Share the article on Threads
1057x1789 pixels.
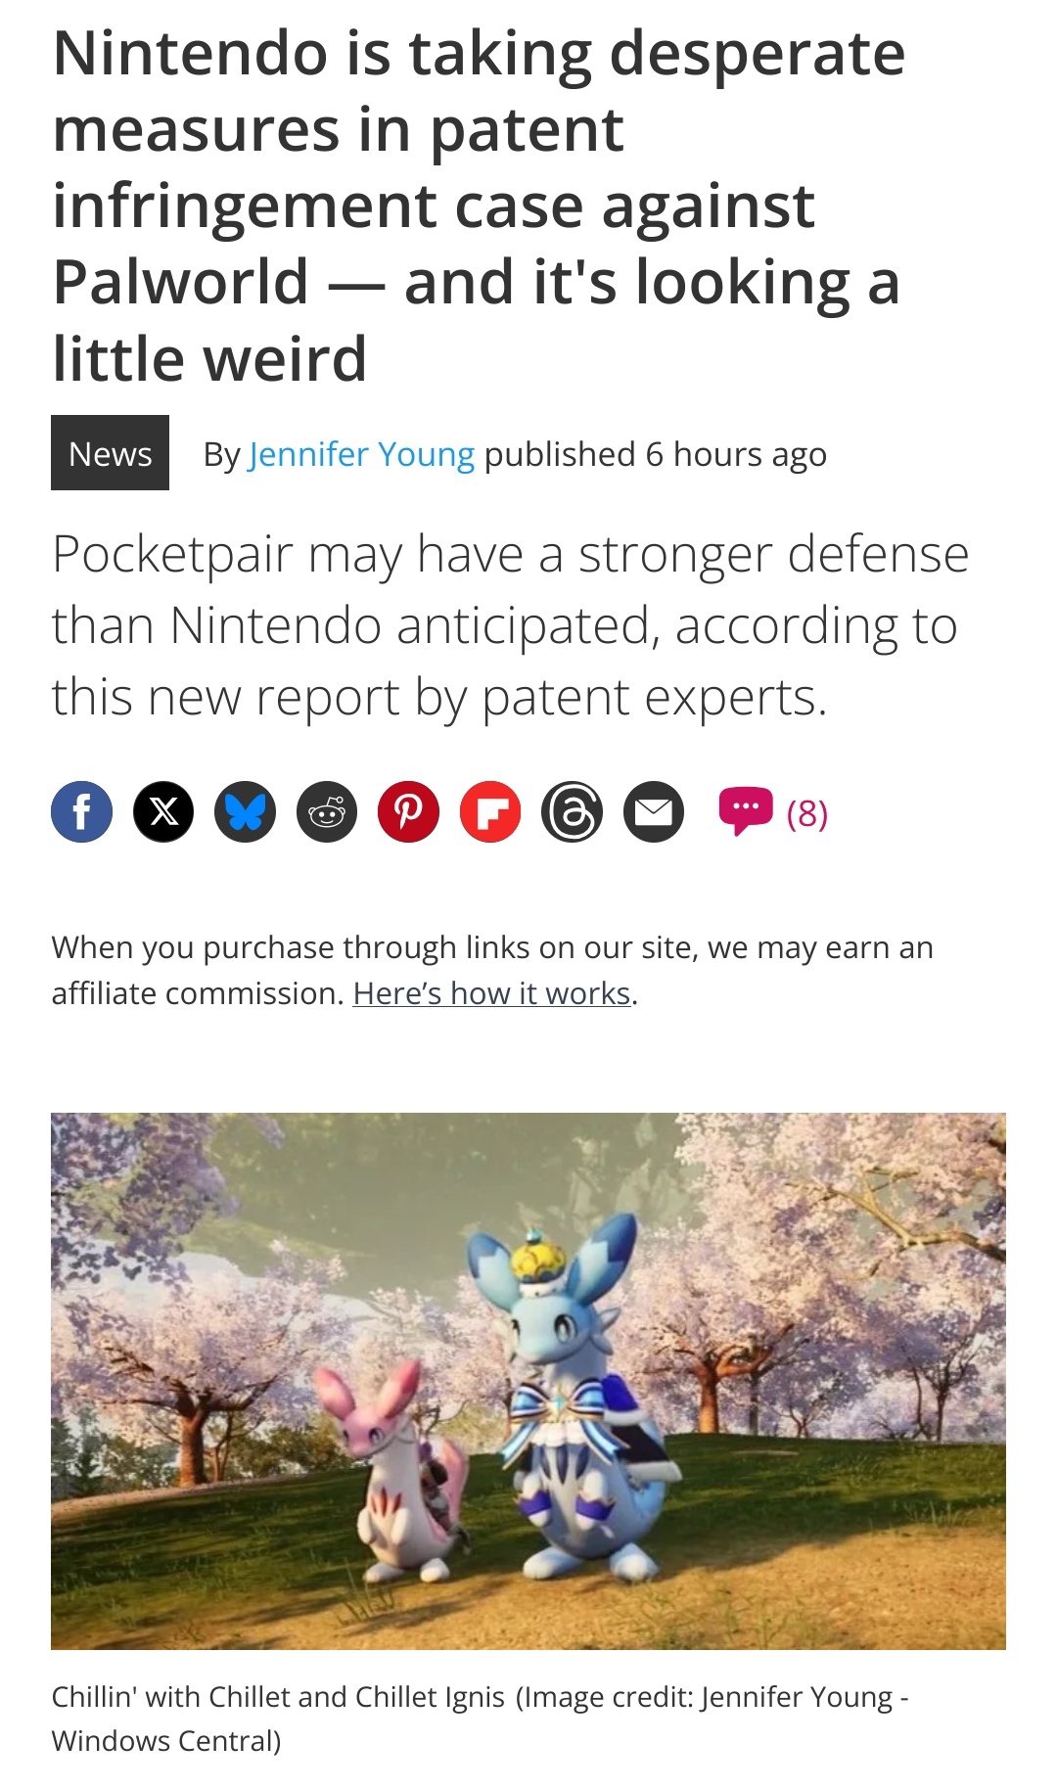pos(573,812)
